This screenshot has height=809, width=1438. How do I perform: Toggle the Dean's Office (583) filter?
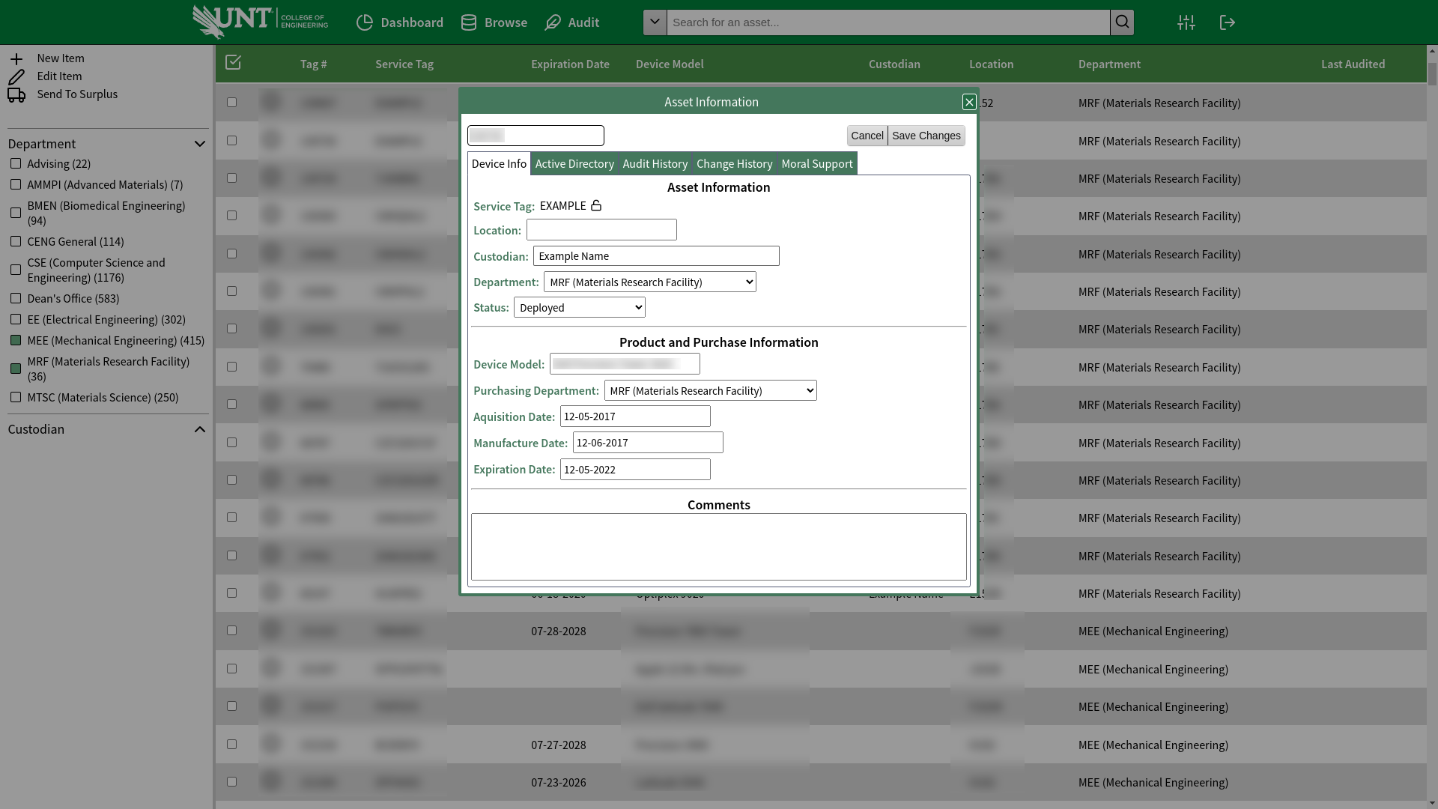coord(16,298)
